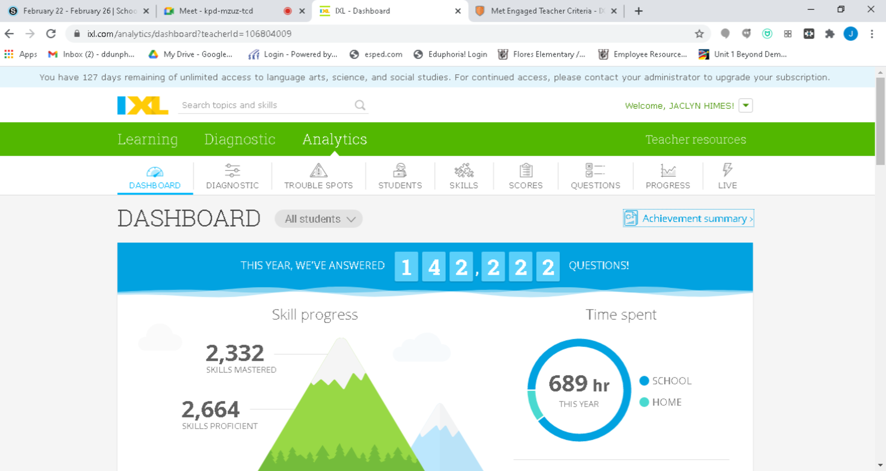The width and height of the screenshot is (886, 471).
Task: Select the Progress chart icon
Action: (x=668, y=171)
